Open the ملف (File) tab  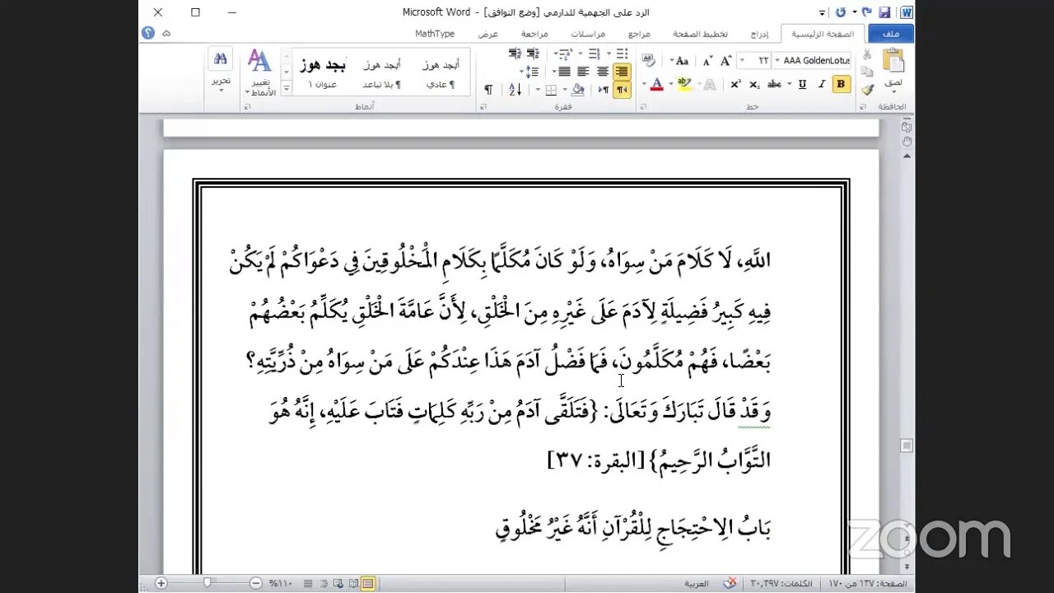(890, 34)
